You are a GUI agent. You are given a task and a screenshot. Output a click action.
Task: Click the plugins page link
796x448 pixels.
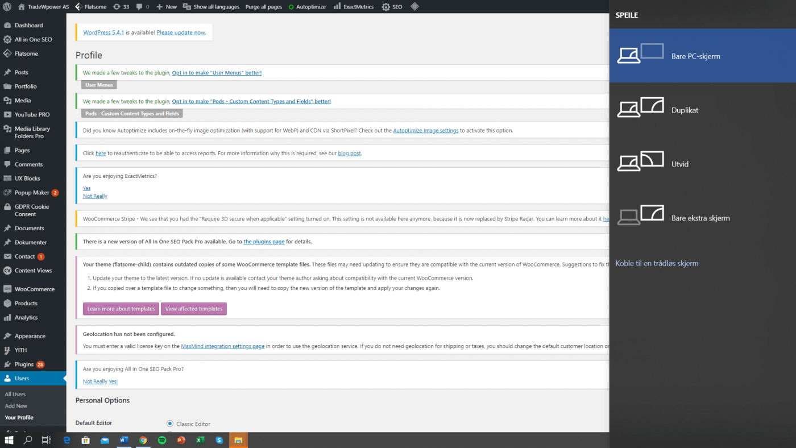pyautogui.click(x=264, y=242)
